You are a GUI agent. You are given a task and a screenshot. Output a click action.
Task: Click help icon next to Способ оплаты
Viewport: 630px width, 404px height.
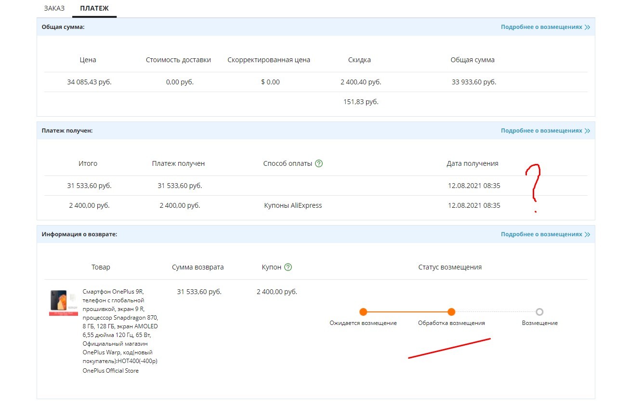[x=318, y=163]
